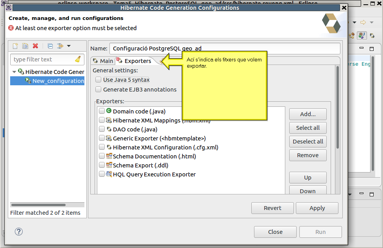Viewport: 383px width, 248px height.
Task: Switch to the Main tab
Action: tap(103, 61)
